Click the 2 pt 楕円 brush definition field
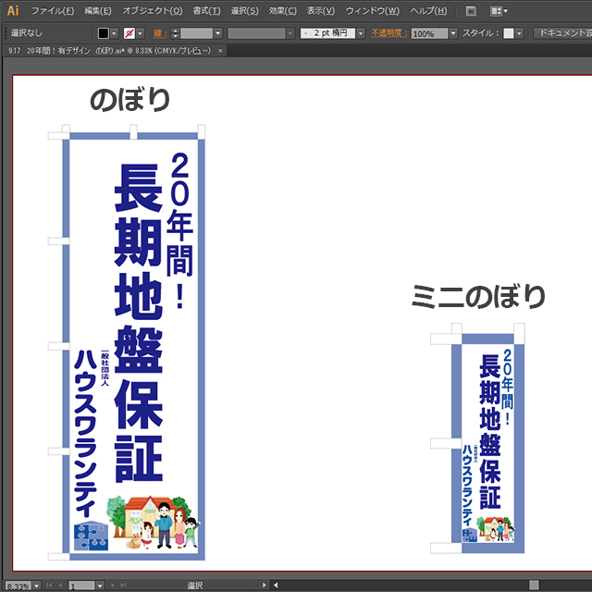 [x=327, y=33]
